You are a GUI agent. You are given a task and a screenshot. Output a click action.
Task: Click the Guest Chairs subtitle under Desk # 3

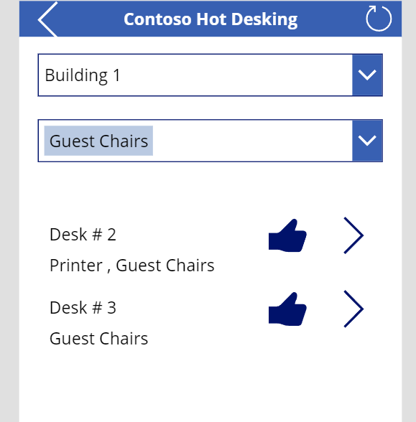(98, 339)
